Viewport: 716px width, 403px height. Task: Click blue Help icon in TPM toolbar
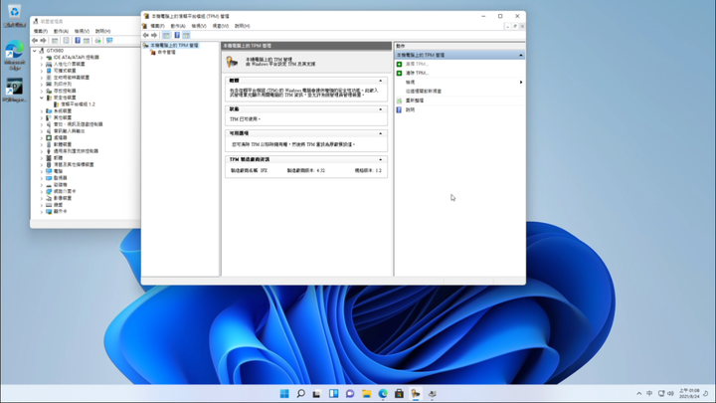(177, 35)
